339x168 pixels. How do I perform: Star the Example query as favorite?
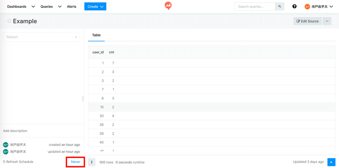9,21
